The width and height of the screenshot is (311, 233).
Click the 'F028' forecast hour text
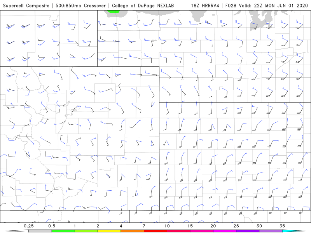coord(231,5)
